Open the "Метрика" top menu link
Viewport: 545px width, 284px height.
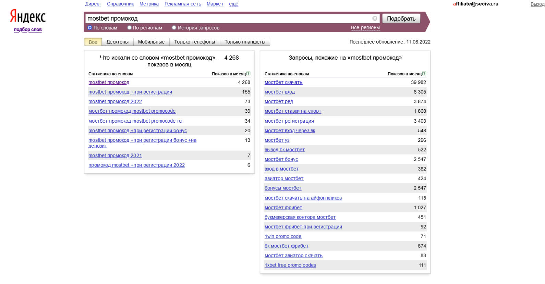pos(149,4)
